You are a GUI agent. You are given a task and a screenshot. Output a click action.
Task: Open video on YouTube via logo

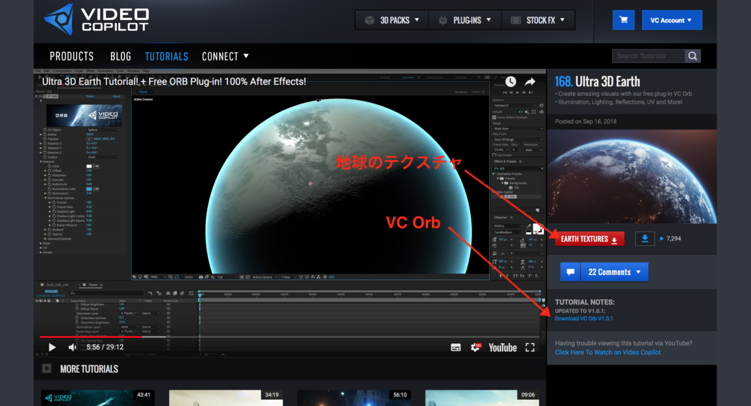pyautogui.click(x=503, y=347)
